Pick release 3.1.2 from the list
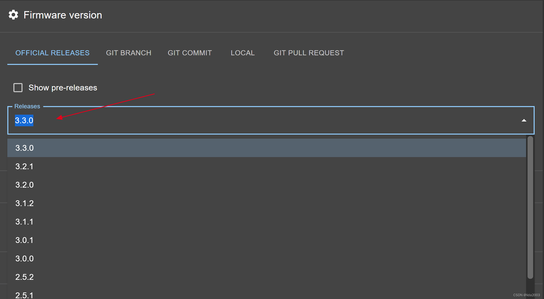Viewport: 544px width, 299px height. point(25,203)
